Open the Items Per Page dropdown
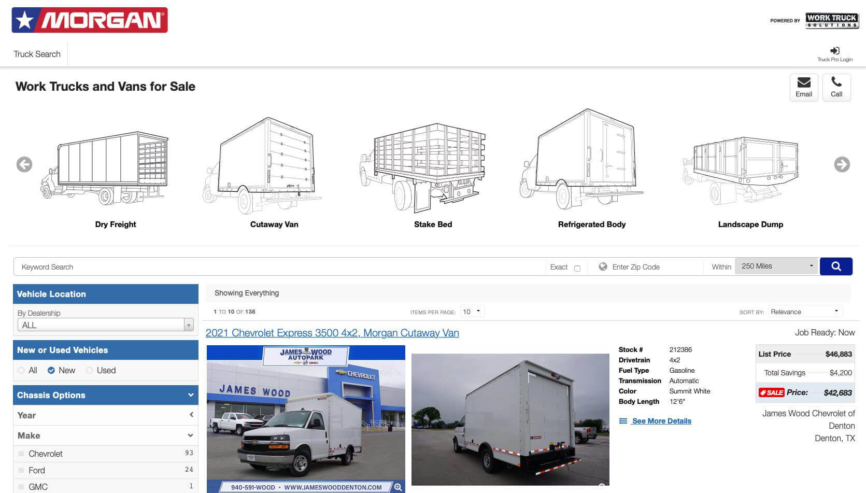 472,311
